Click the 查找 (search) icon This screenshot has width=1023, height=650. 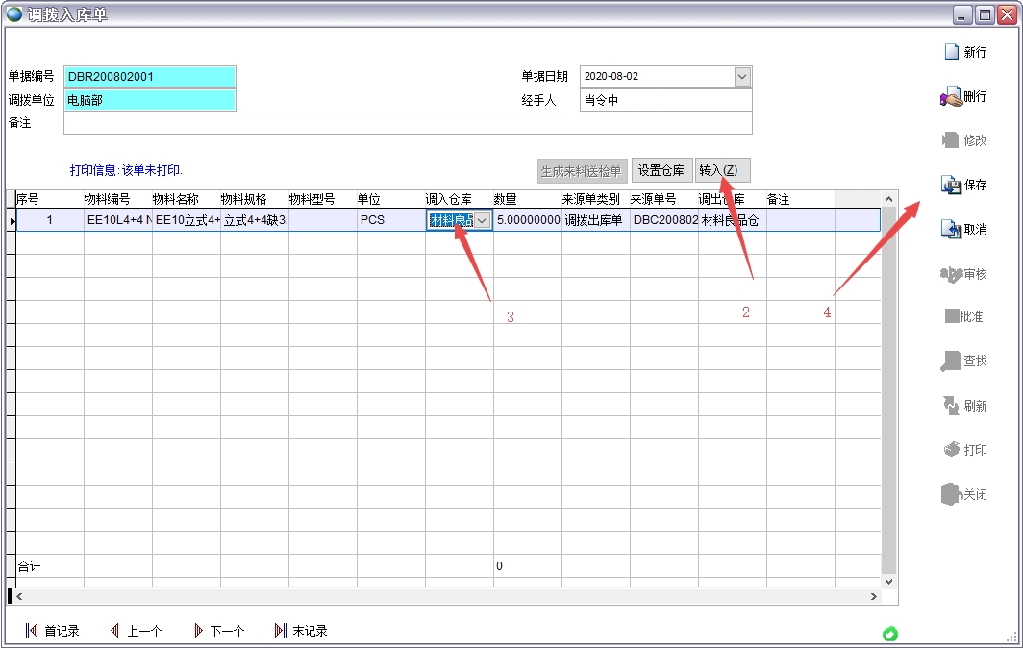(950, 361)
